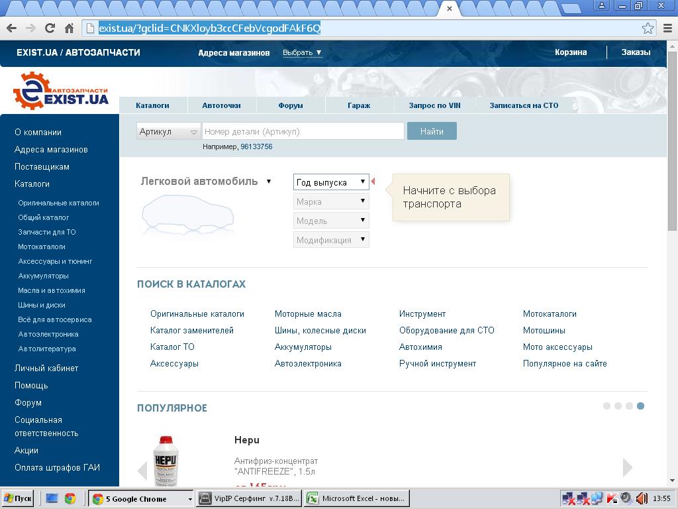Open "Поставщикам" in the sidebar
678x509 pixels.
click(x=42, y=166)
